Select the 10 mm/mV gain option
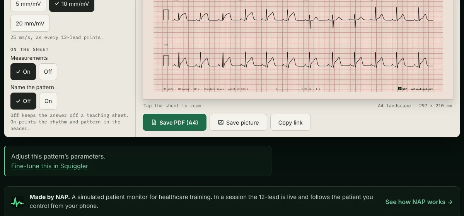464x216 pixels. coord(72,5)
